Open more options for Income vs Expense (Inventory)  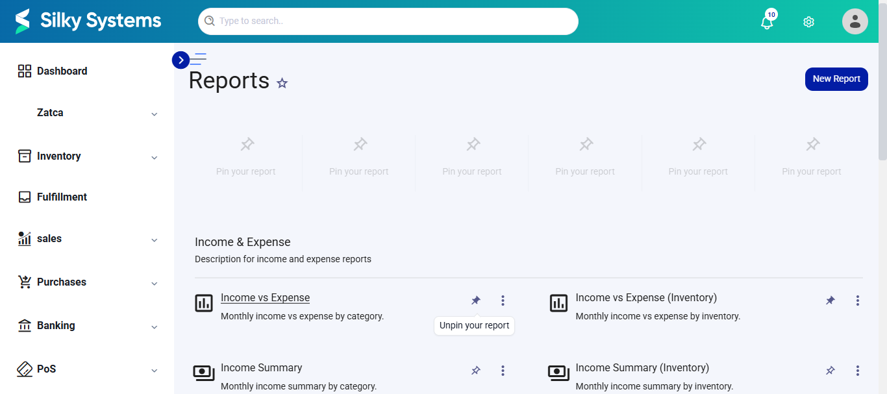[x=857, y=301]
